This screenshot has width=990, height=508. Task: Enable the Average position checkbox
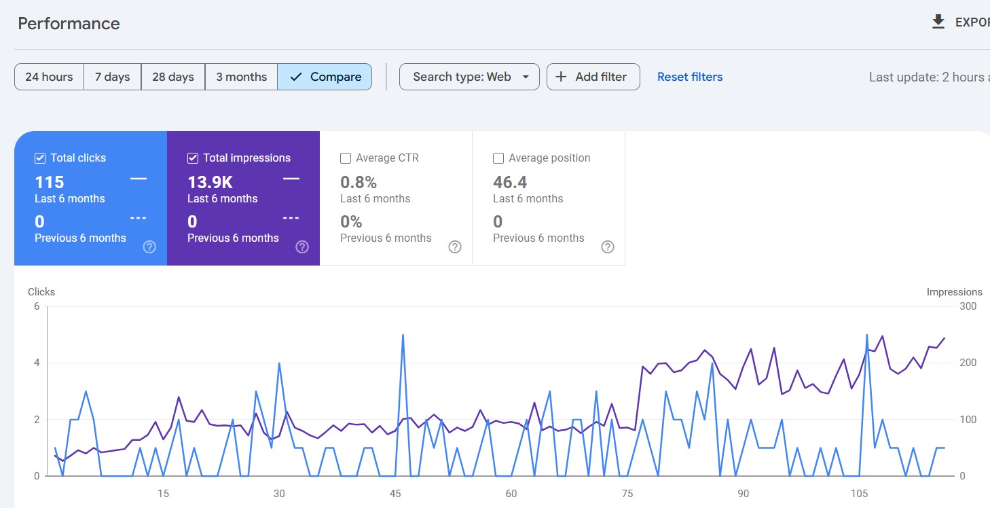coord(498,158)
